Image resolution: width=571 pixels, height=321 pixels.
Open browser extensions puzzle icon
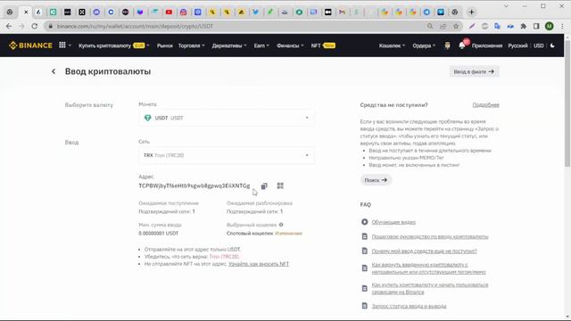point(524,26)
